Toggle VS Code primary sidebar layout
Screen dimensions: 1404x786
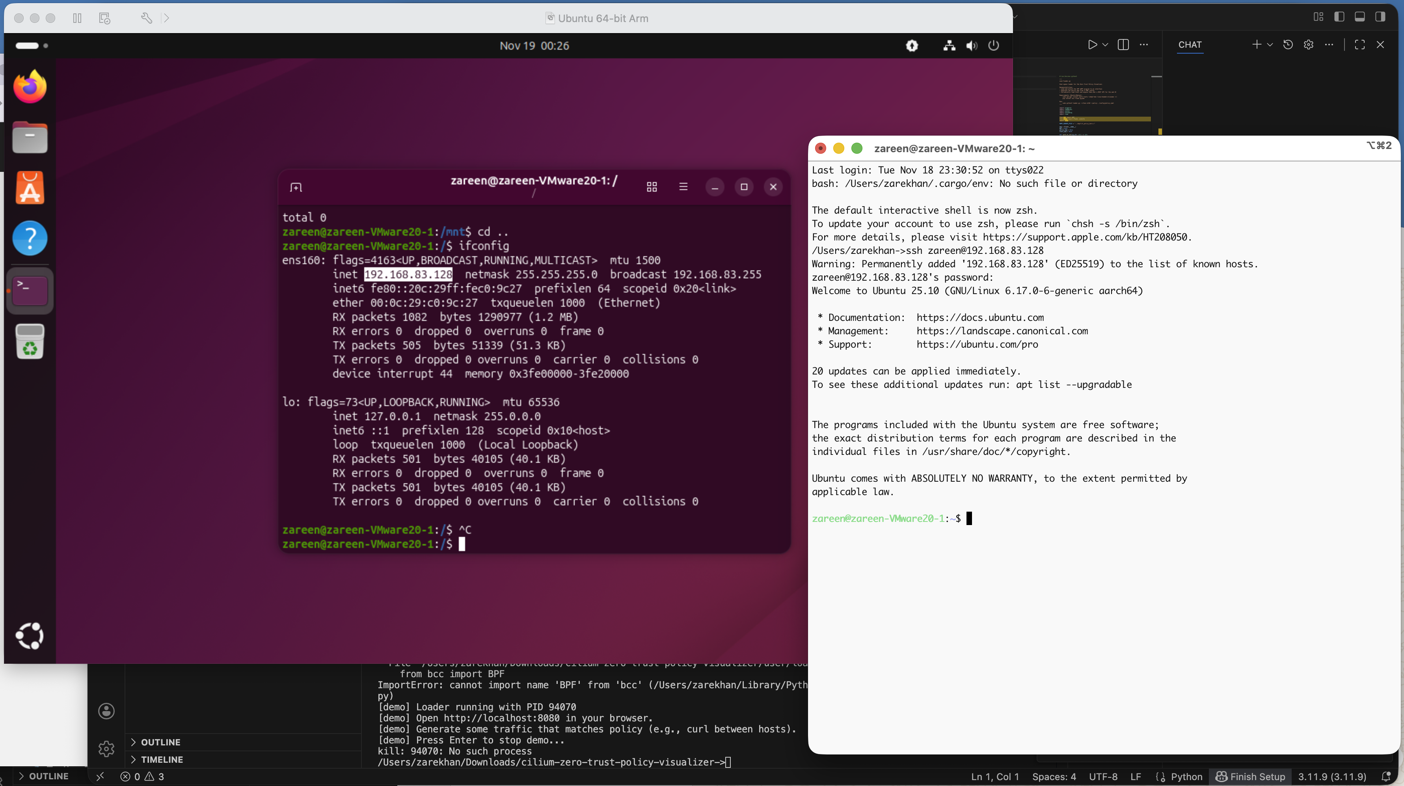point(1339,17)
